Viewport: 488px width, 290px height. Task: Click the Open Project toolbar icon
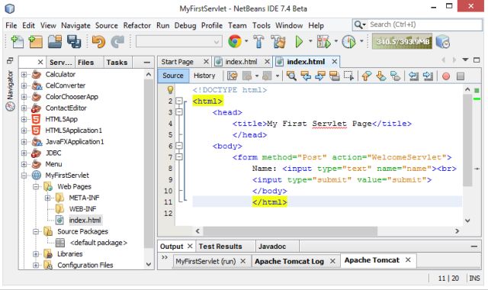[x=55, y=41]
